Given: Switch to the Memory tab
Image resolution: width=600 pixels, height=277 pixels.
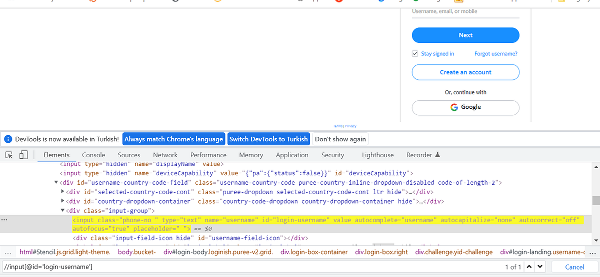Looking at the screenshot, I should coord(251,155).
